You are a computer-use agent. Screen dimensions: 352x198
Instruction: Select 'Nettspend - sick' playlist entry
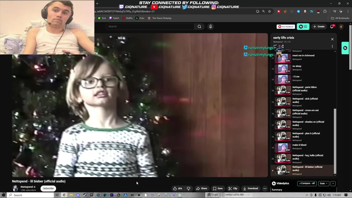click(302, 102)
